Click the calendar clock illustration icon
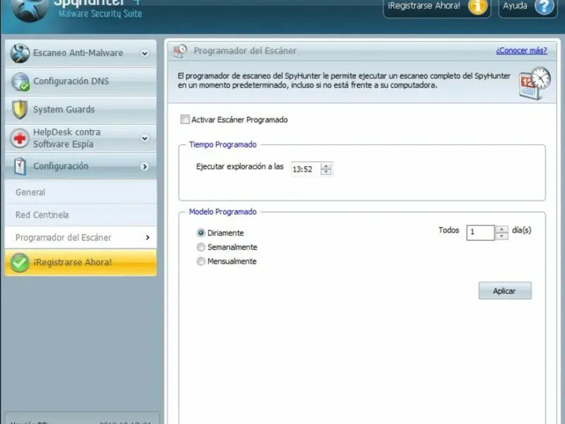The image size is (565, 424). point(535,83)
